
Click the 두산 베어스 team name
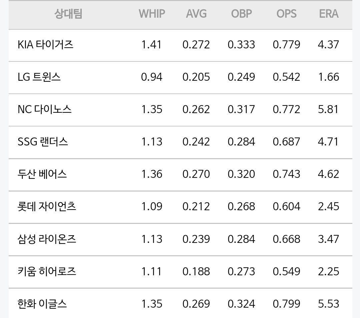click(x=42, y=174)
